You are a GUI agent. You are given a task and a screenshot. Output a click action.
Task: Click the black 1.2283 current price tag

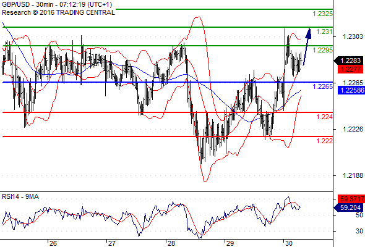tap(349, 61)
